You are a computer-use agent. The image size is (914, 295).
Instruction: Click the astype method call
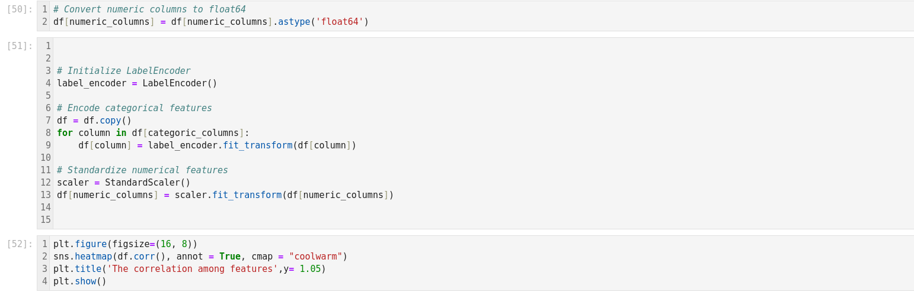click(x=294, y=22)
